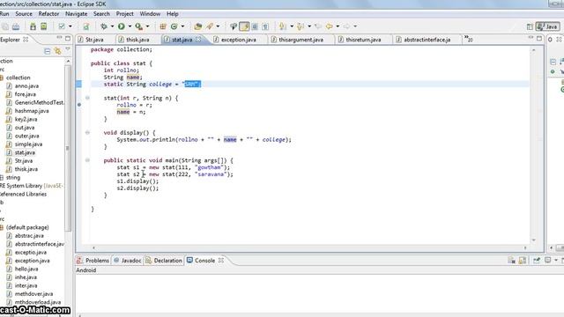The image size is (564, 317).
Task: Open the Run dropdown arrow
Action: pos(130,26)
